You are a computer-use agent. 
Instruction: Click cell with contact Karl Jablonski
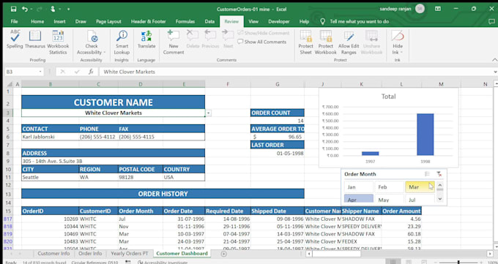tap(51, 137)
